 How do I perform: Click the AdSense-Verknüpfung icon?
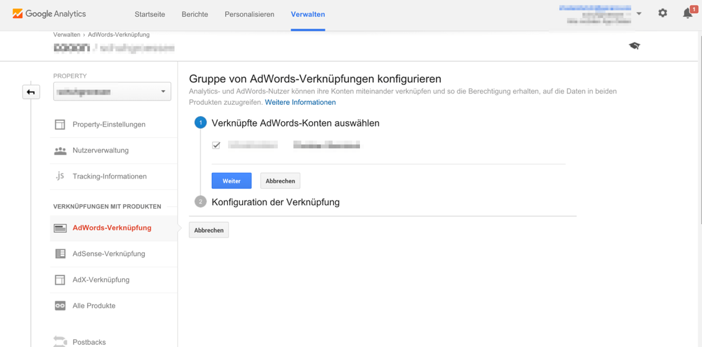(x=60, y=254)
